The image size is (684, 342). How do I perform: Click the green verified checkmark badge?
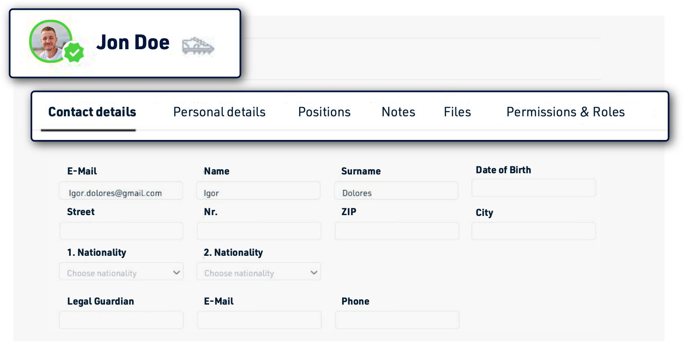click(74, 52)
